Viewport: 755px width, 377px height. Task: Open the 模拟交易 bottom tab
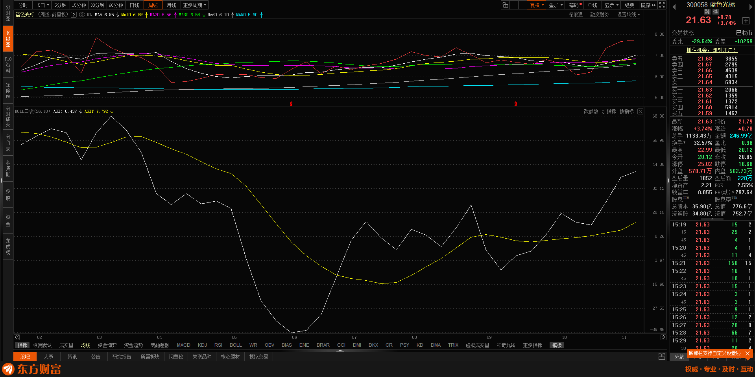point(258,357)
